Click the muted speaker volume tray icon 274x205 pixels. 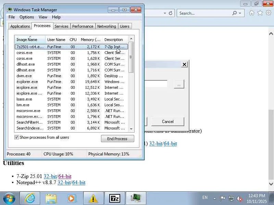click(x=239, y=199)
